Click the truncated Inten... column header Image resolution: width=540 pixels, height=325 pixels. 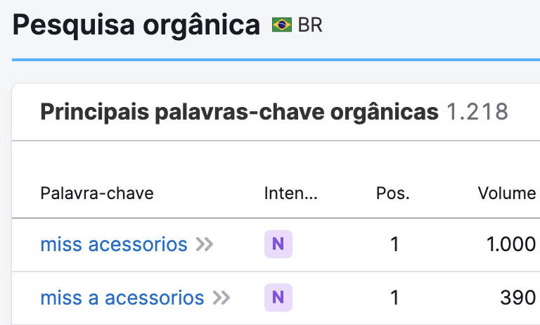290,193
